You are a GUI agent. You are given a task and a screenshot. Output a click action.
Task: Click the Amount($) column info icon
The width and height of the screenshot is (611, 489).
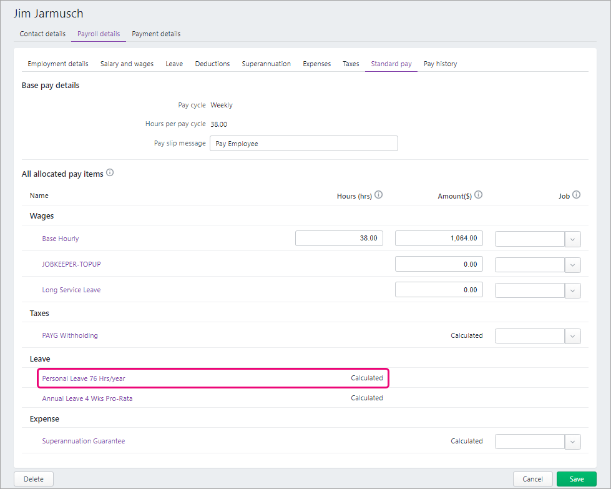(x=478, y=195)
